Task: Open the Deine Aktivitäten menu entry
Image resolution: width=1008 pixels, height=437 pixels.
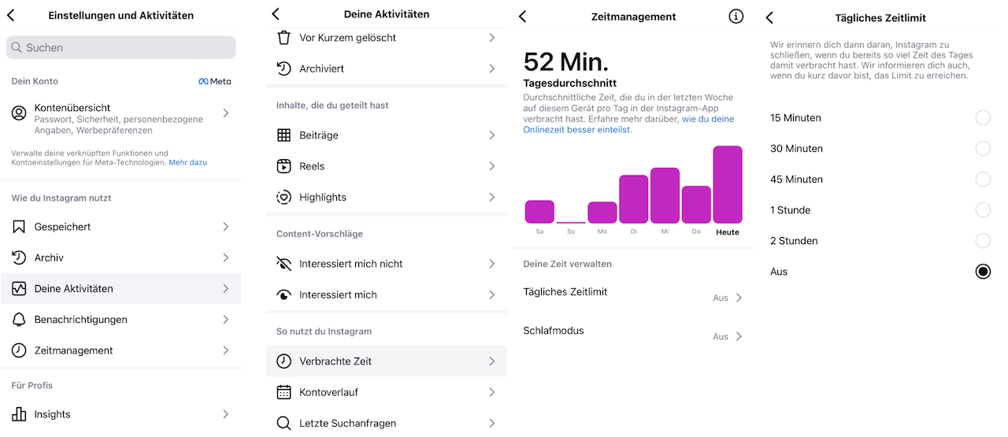Action: click(121, 289)
